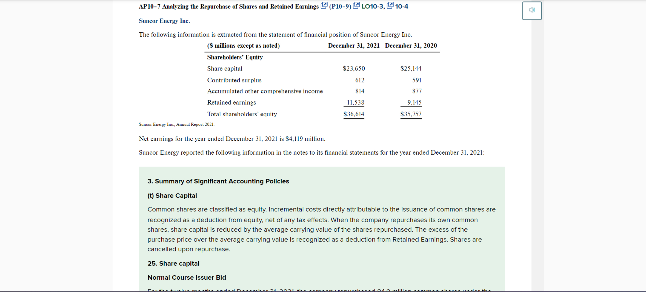Click the "Suncor Energy reported the following" sentence
The height and width of the screenshot is (292, 646).
[x=311, y=152]
